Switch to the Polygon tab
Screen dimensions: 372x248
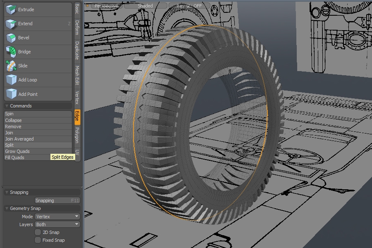tap(77, 135)
